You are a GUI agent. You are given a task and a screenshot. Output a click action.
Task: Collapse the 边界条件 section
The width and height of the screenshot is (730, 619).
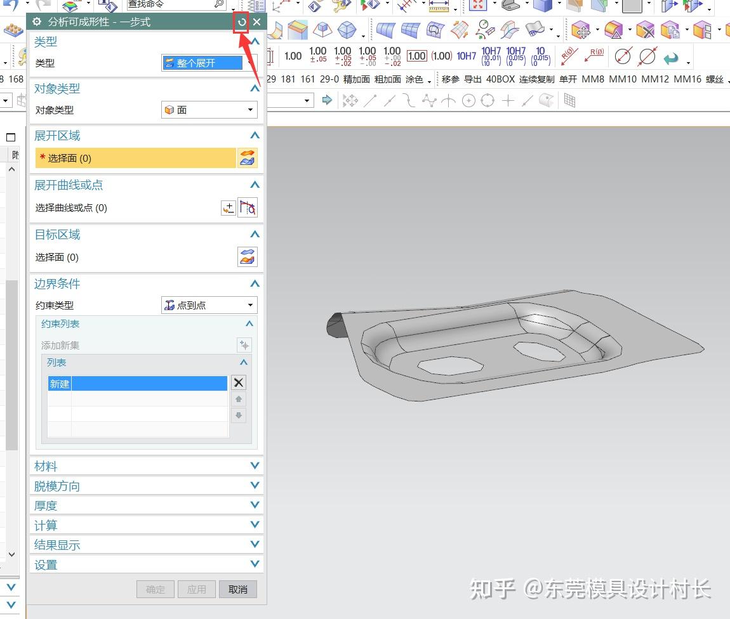(255, 283)
